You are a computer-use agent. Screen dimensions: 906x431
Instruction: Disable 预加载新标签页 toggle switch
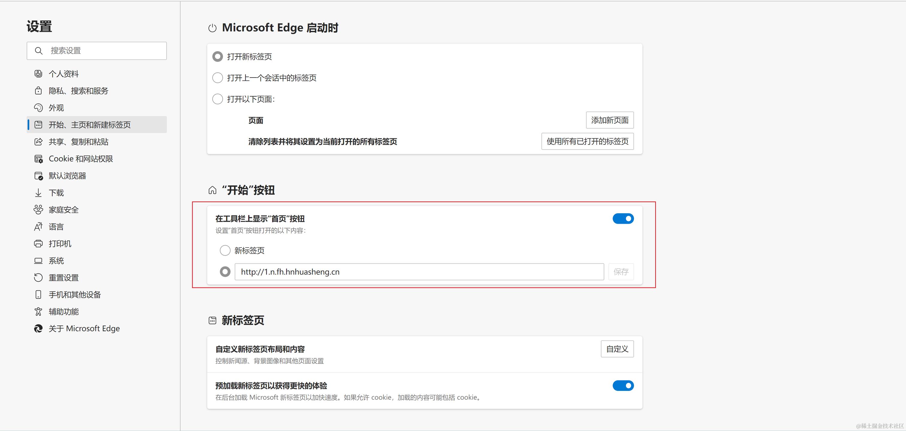[x=623, y=386]
